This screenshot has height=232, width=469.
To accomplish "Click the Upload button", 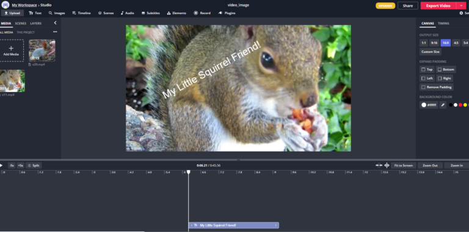I will point(13,13).
